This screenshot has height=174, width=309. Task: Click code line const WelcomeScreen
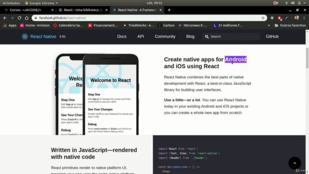(x=179, y=167)
